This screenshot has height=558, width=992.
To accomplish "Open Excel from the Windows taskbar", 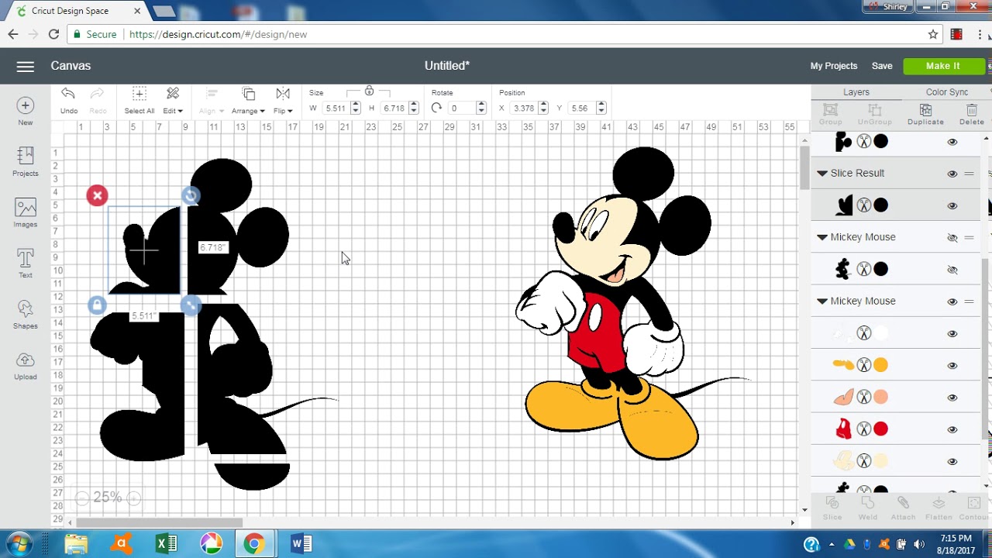I will pos(166,544).
